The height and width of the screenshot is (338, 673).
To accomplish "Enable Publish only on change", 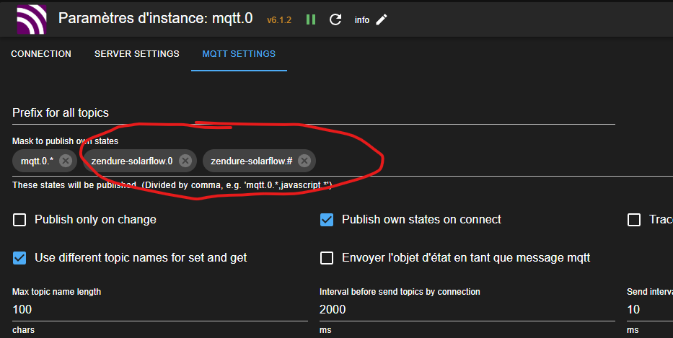I will click(x=19, y=220).
